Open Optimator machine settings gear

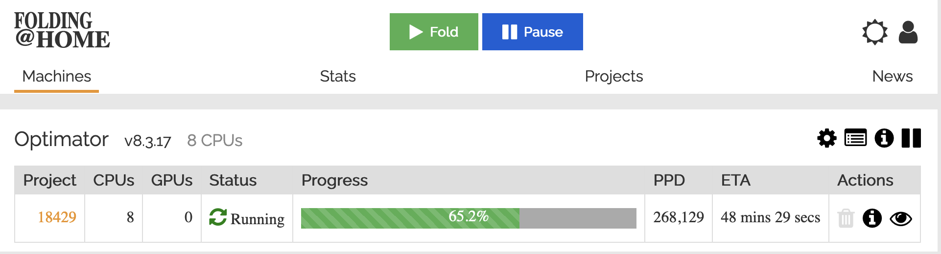(827, 138)
